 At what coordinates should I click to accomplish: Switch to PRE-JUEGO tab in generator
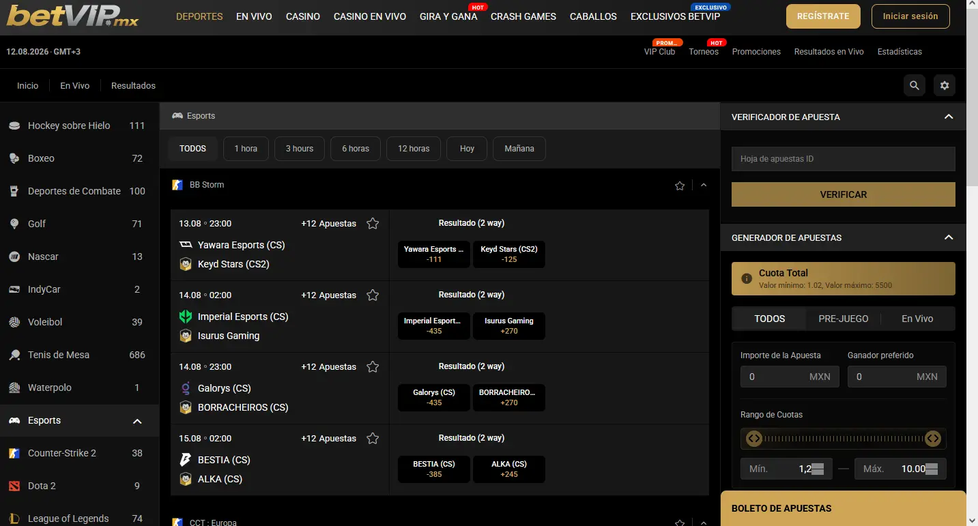click(x=844, y=319)
